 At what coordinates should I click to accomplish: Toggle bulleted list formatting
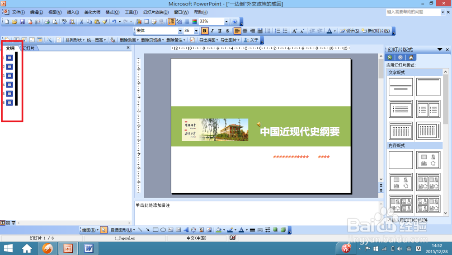[285, 31]
